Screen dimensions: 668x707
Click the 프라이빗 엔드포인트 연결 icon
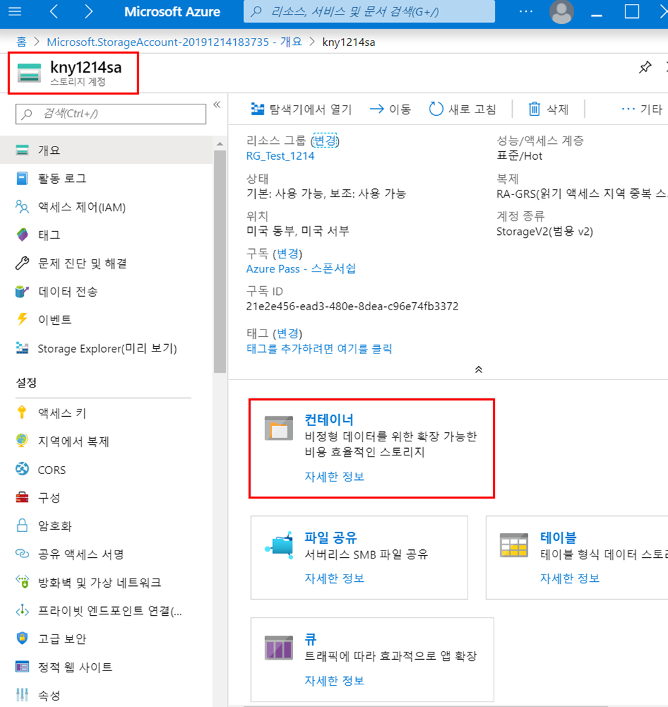tap(22, 610)
